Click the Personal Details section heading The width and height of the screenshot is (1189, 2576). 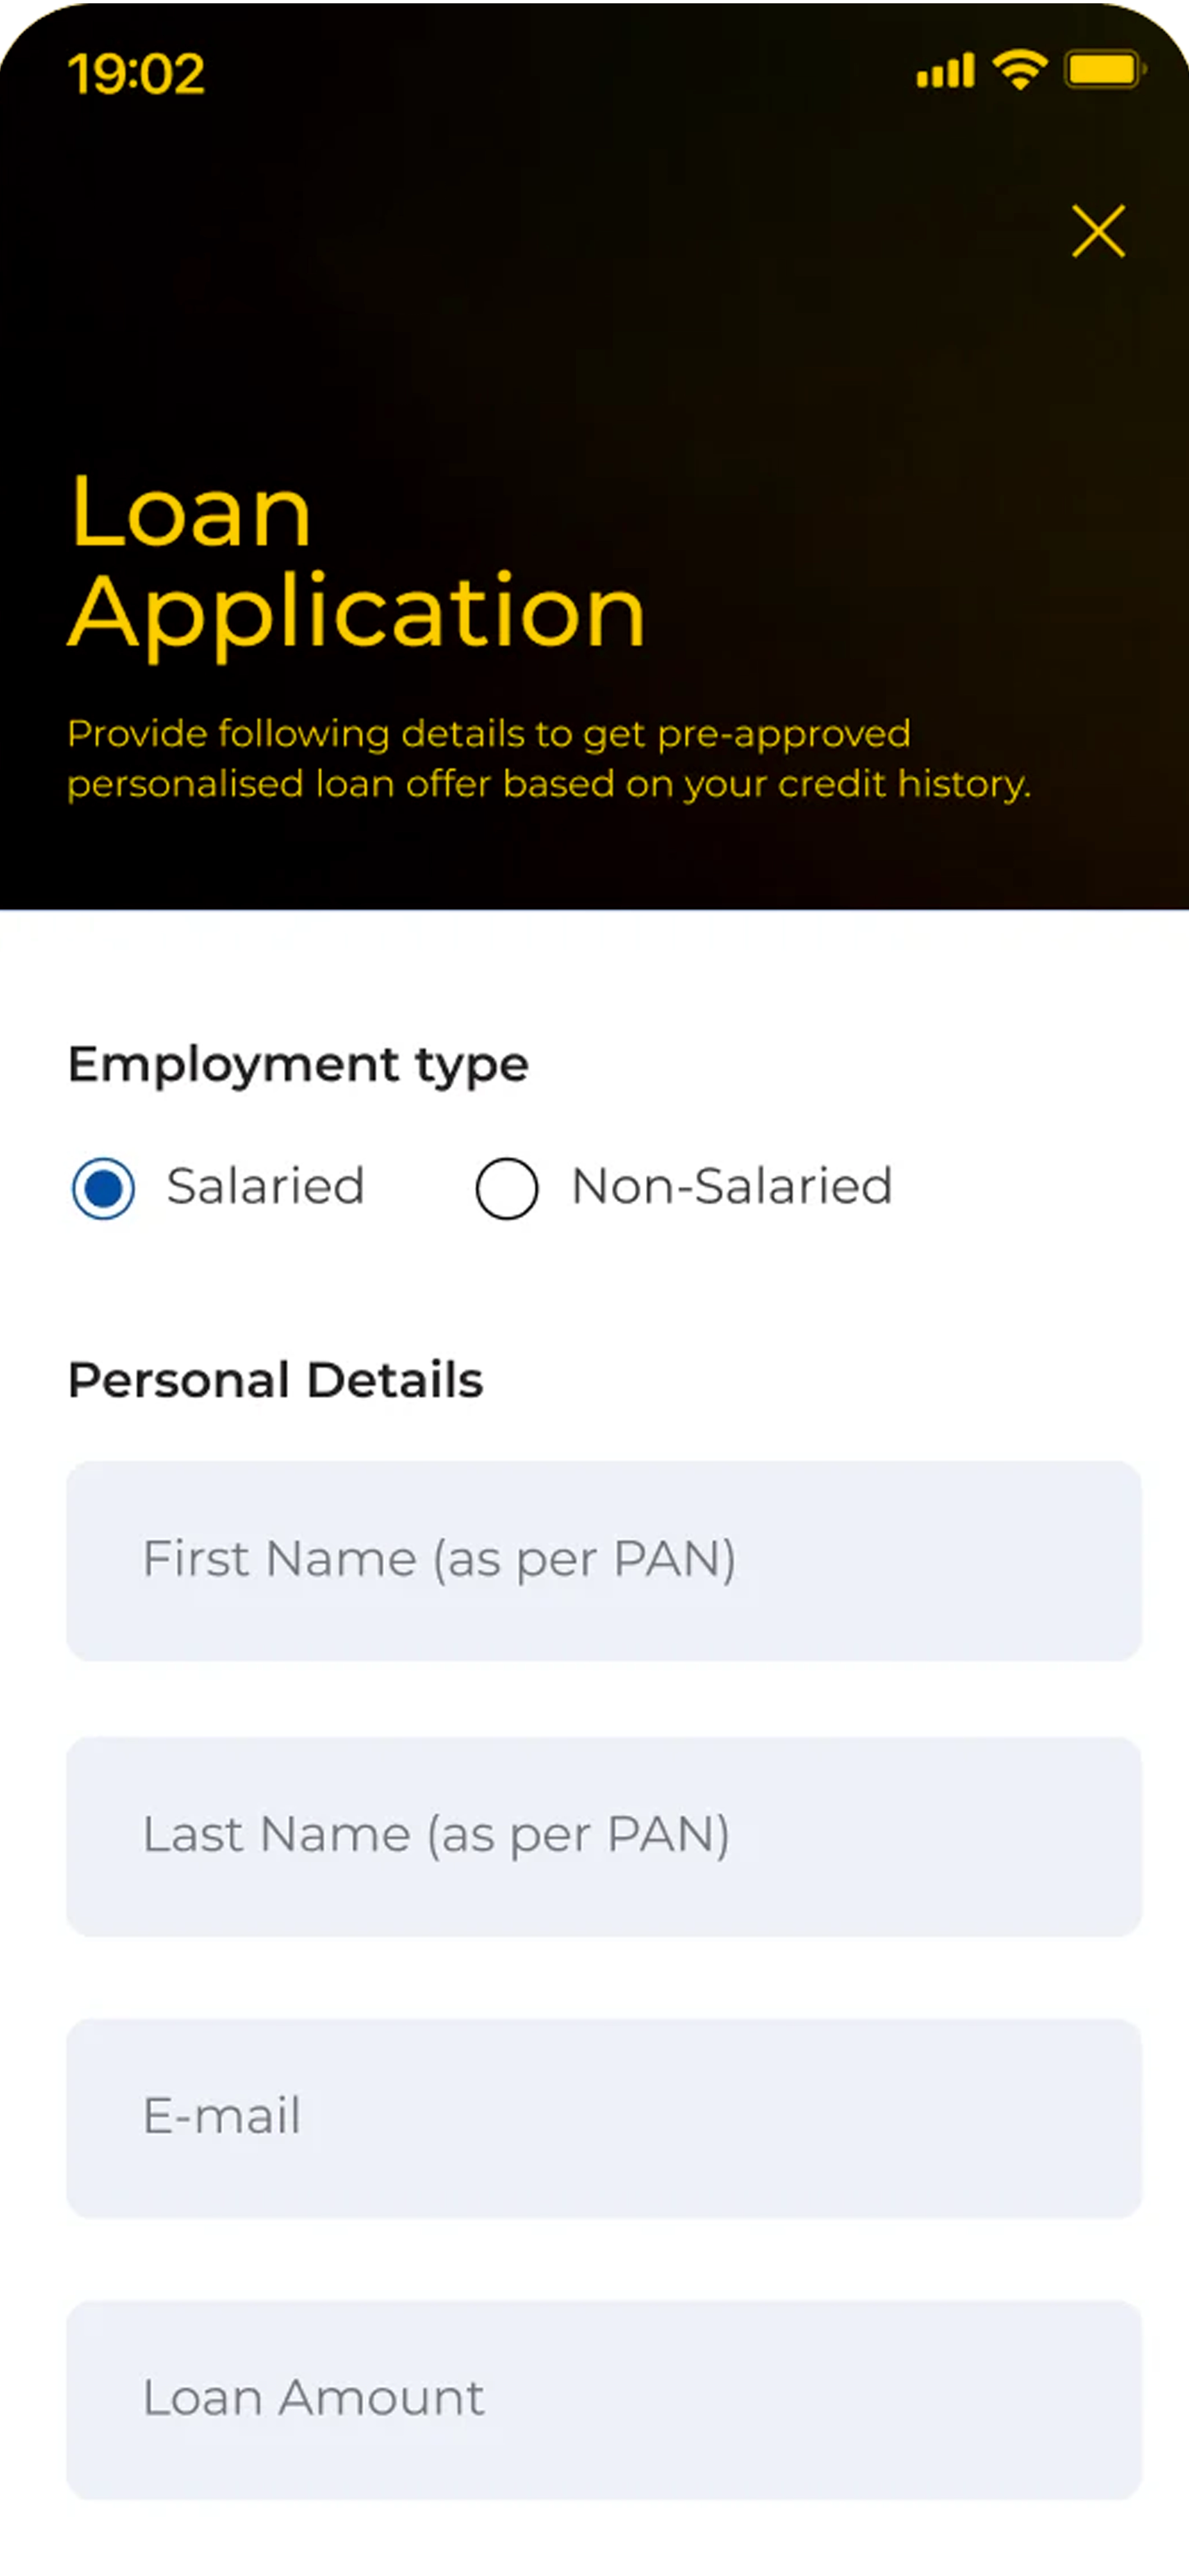pyautogui.click(x=275, y=1380)
